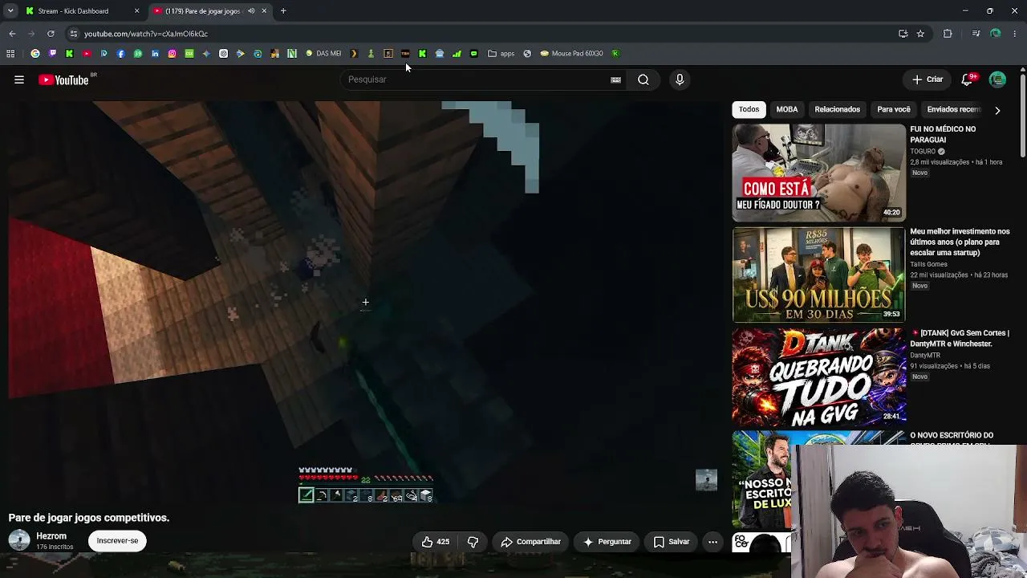The image size is (1027, 578).
Task: Open the Chrome apps grid shortcut
Action: [10, 54]
